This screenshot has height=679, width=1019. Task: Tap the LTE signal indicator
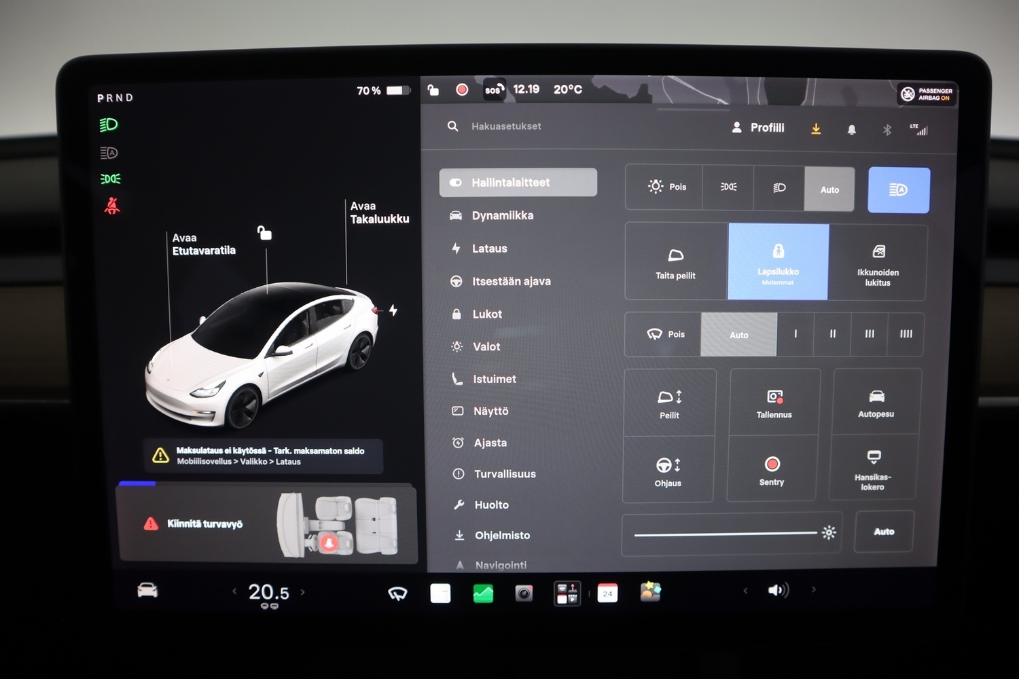[x=918, y=129]
